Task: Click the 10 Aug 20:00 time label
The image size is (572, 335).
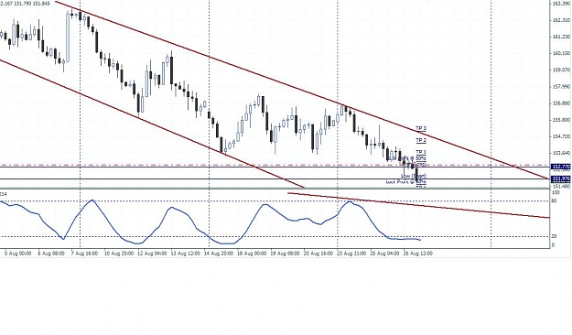Action: [119, 253]
